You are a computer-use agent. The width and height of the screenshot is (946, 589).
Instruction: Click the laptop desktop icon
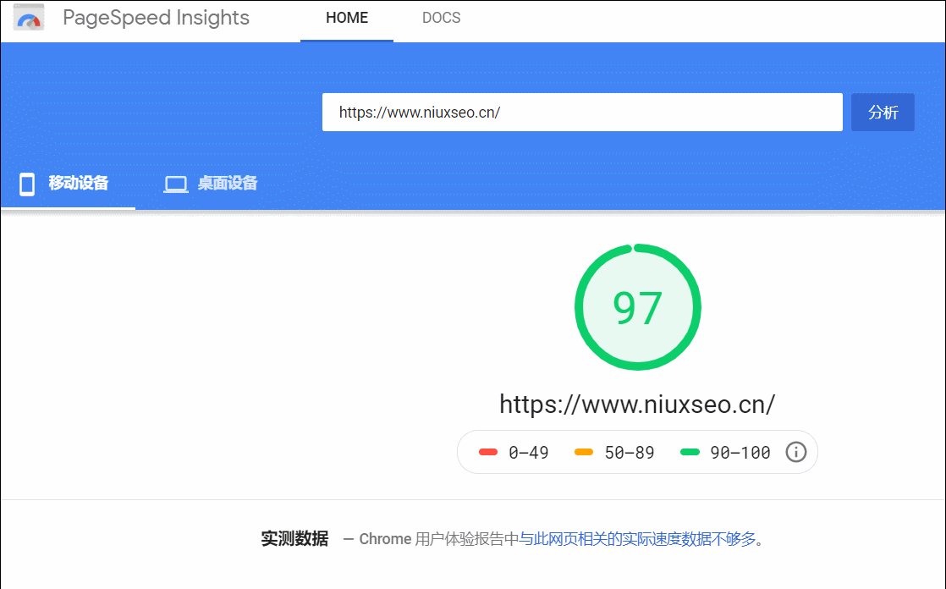pyautogui.click(x=176, y=184)
